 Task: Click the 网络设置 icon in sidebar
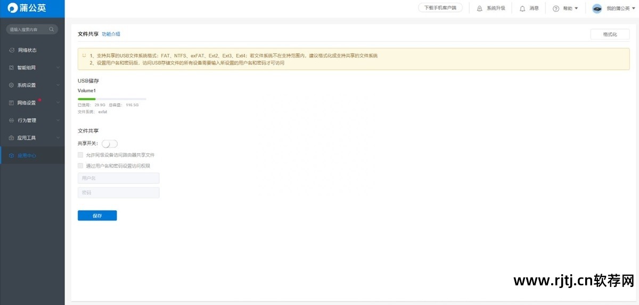click(12, 103)
